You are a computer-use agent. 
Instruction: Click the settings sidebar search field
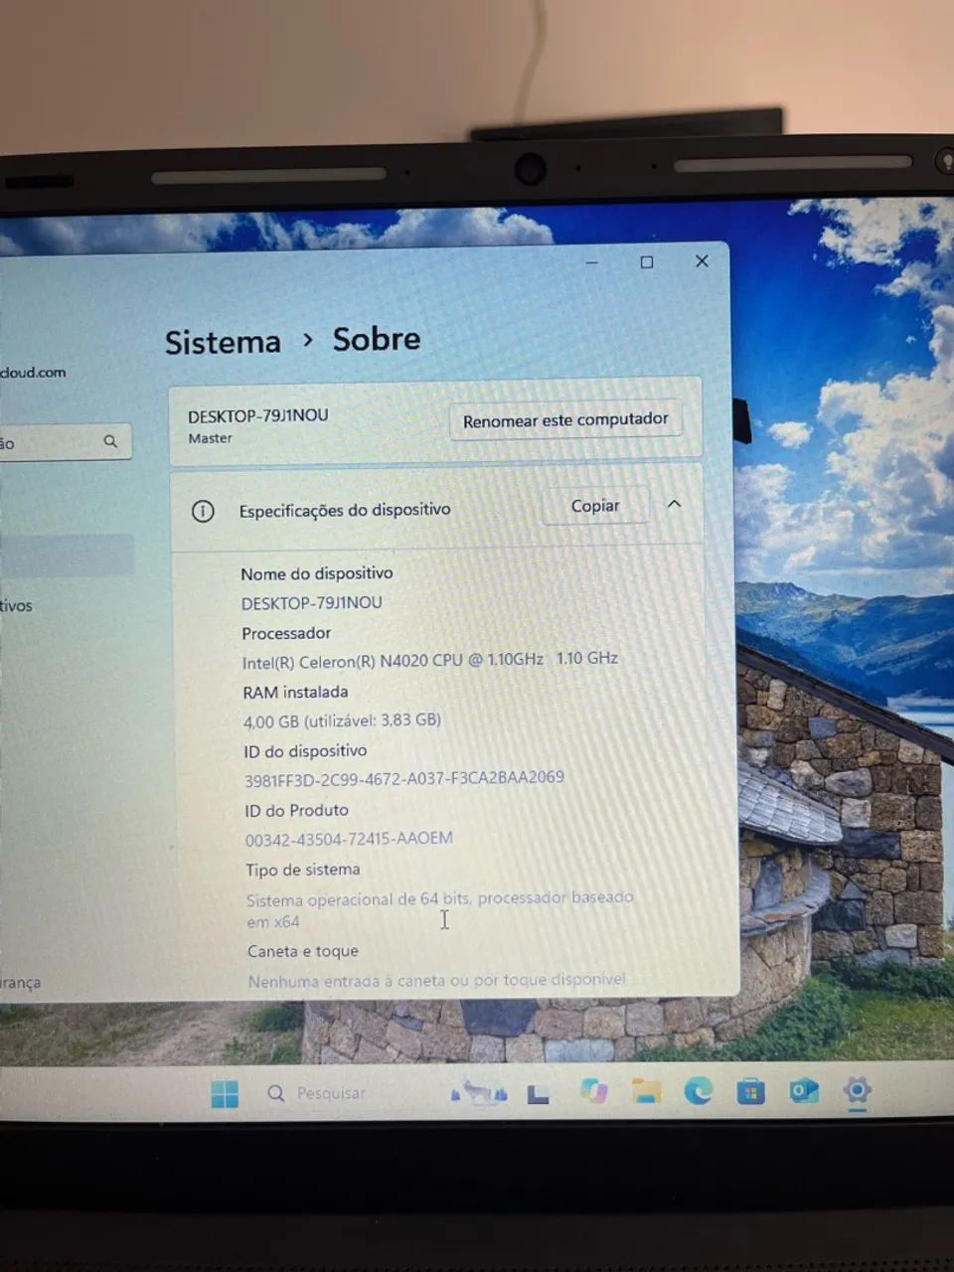(x=66, y=442)
